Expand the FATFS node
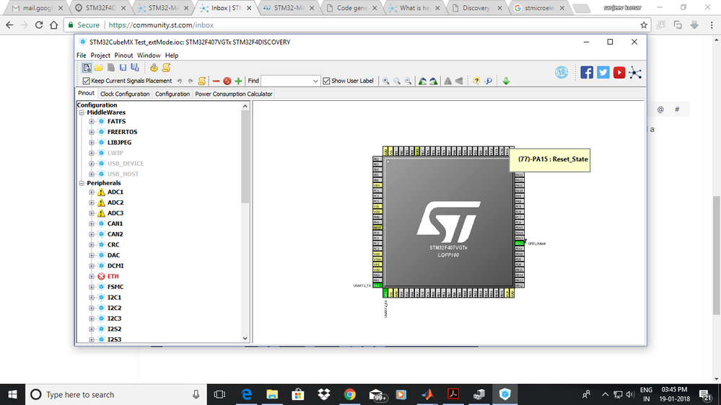Image resolution: width=721 pixels, height=405 pixels. point(92,122)
